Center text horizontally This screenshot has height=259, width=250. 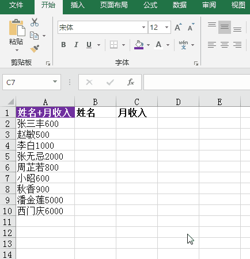[225, 45]
